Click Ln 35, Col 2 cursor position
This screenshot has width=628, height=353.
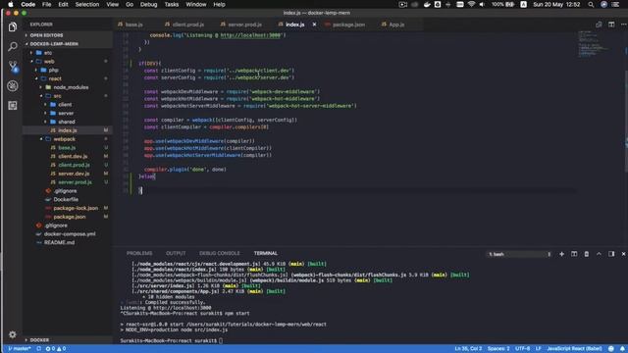pyautogui.click(x=468, y=349)
